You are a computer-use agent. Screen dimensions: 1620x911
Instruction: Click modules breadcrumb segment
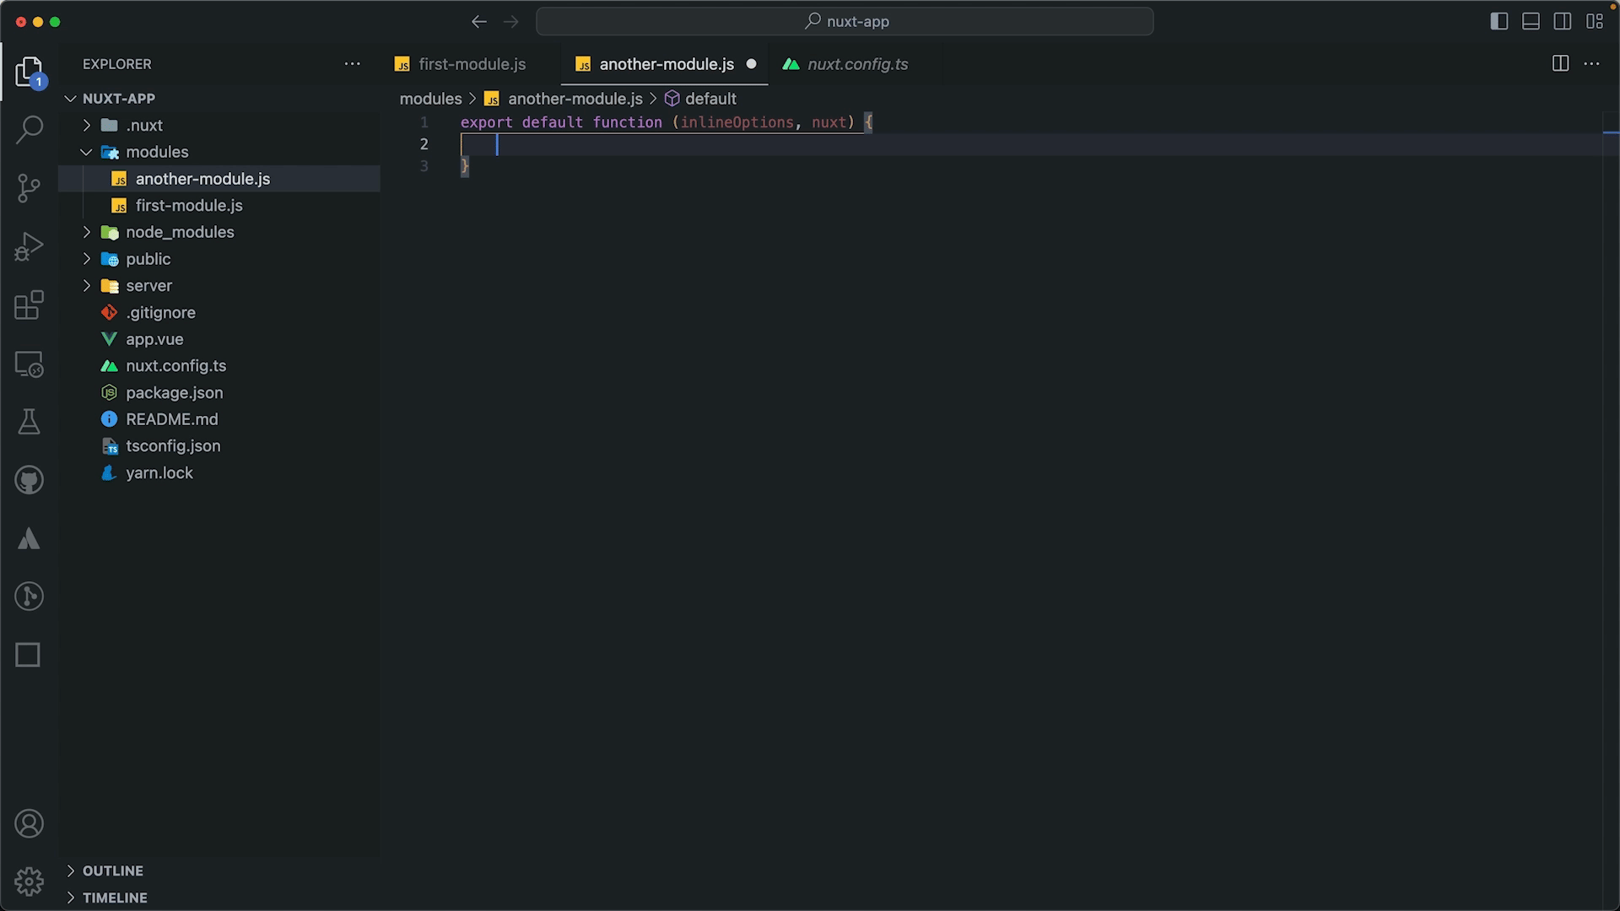(430, 99)
